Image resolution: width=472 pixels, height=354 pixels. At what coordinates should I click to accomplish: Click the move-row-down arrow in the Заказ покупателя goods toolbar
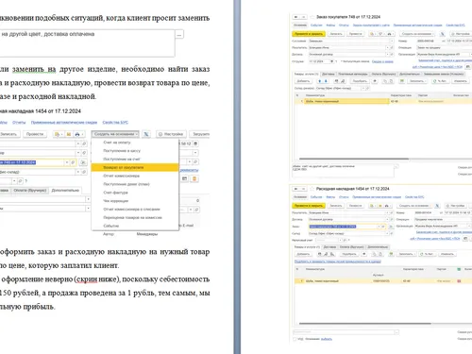tap(326, 81)
